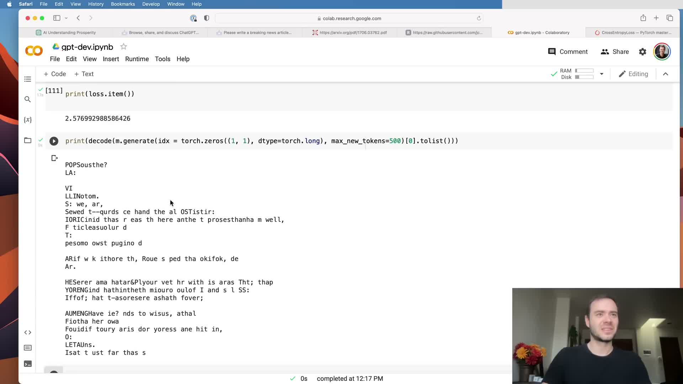Open the find and replace search icon
The image size is (683, 384).
click(28, 99)
